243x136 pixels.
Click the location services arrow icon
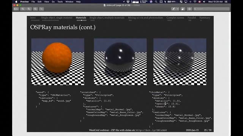(x=124, y=2)
